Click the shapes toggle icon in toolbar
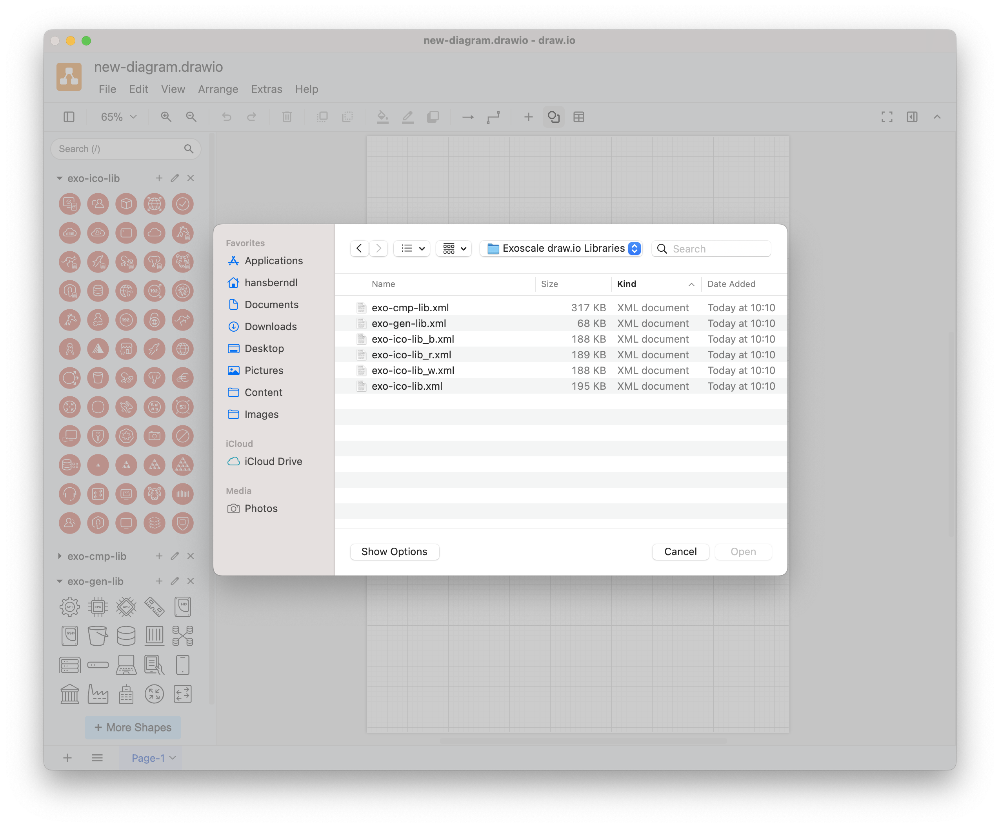 (x=553, y=117)
